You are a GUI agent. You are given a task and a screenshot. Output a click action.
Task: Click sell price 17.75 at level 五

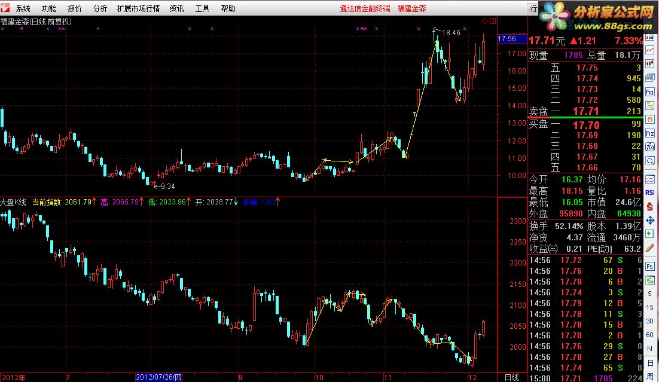pos(587,68)
